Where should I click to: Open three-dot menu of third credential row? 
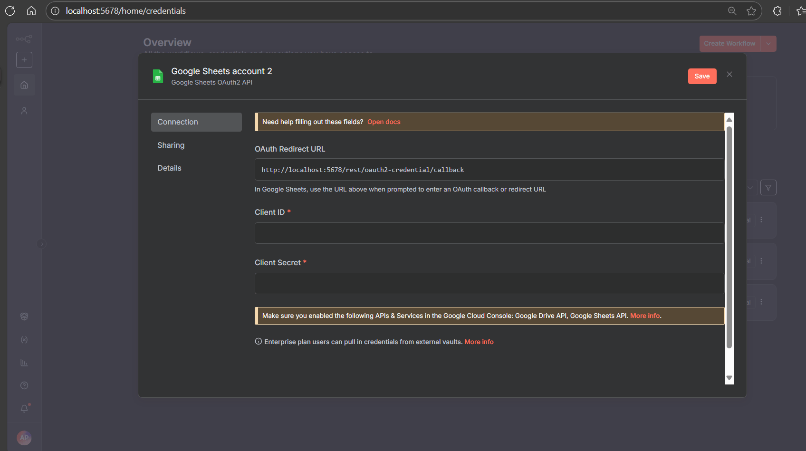pyautogui.click(x=761, y=302)
